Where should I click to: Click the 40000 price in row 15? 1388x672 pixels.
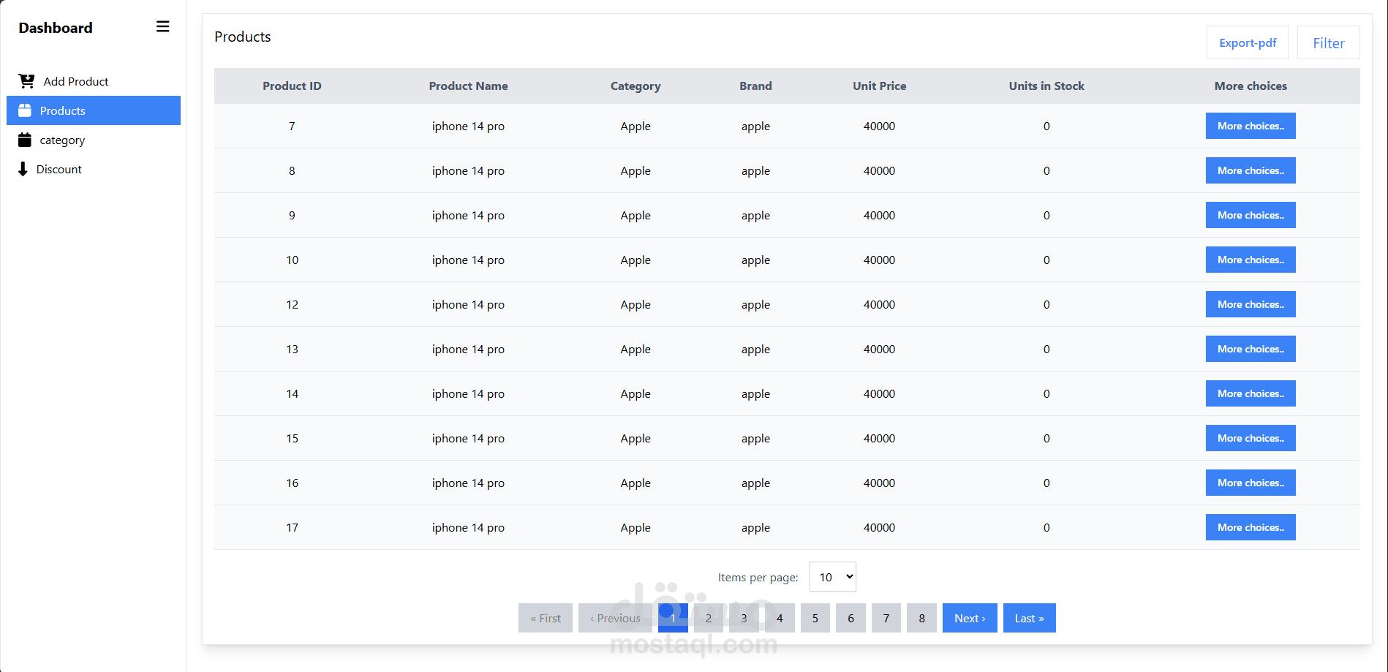(x=879, y=438)
